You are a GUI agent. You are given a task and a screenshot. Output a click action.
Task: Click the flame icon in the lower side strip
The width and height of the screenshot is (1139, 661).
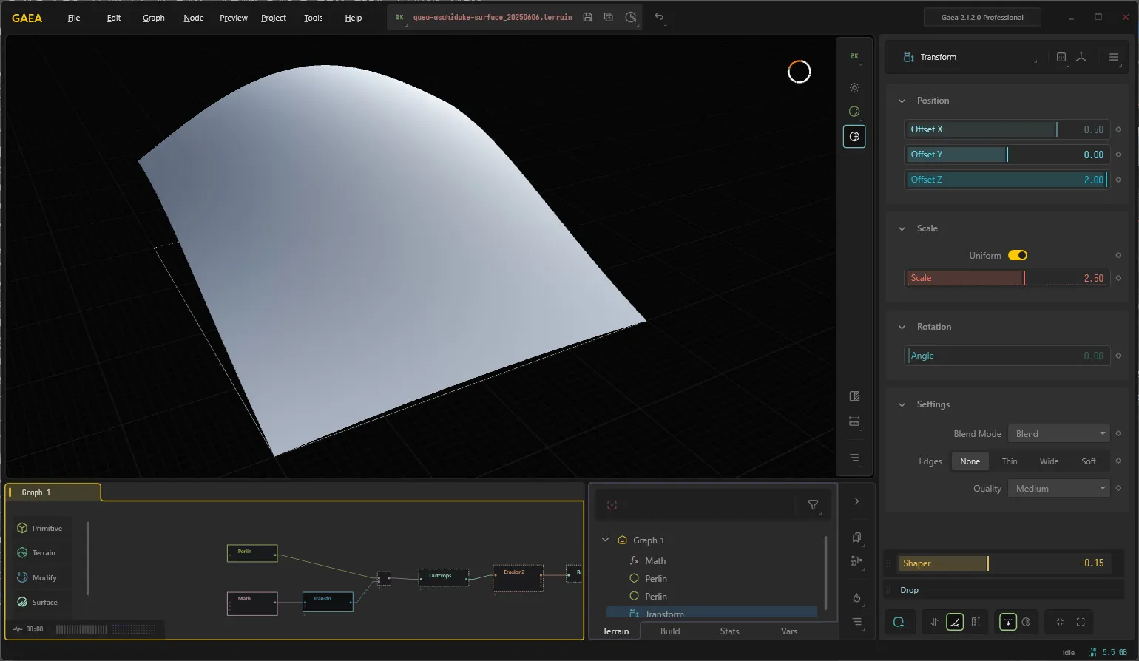856,597
